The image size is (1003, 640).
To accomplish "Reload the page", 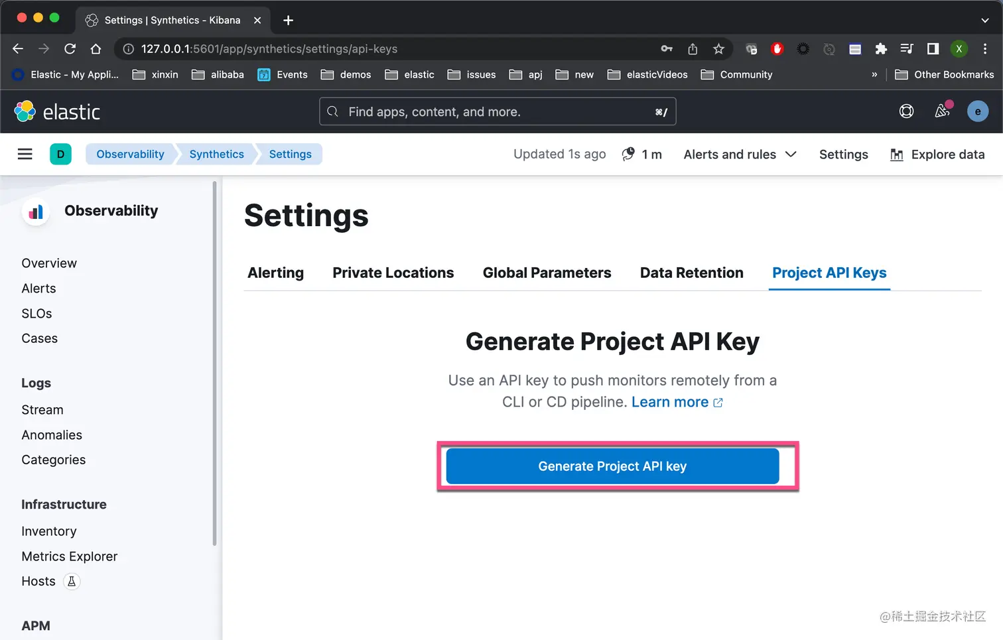I will coord(70,48).
